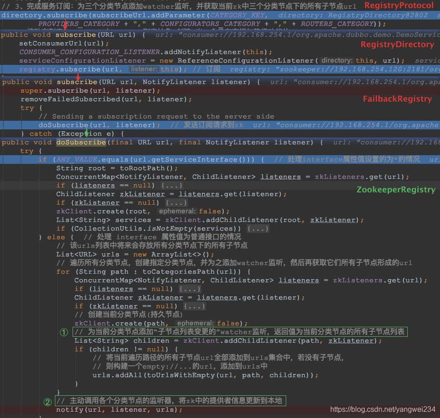Click addChildListener(root, zkListener) call
Screen dimensions: 440x418
coord(282,220)
